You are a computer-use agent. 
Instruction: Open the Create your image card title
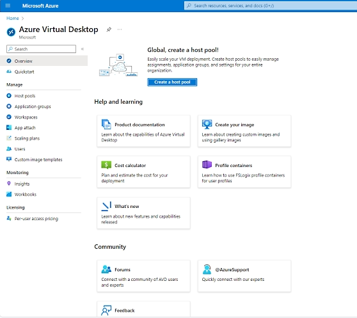pyautogui.click(x=235, y=125)
